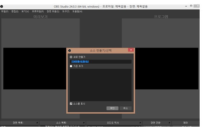204x131 pixels.
Task: Maximize the OBS Studio window
Action: pos(191,6)
